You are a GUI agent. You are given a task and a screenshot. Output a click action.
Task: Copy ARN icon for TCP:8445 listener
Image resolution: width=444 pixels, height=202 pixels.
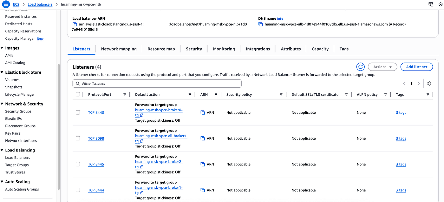click(x=203, y=164)
